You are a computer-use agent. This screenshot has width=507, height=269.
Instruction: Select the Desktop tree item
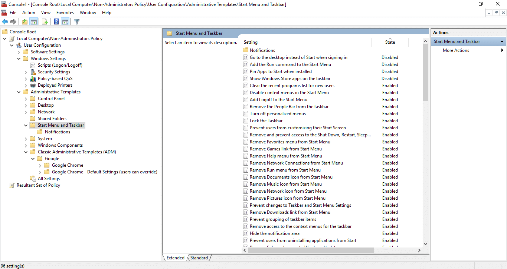[46, 105]
